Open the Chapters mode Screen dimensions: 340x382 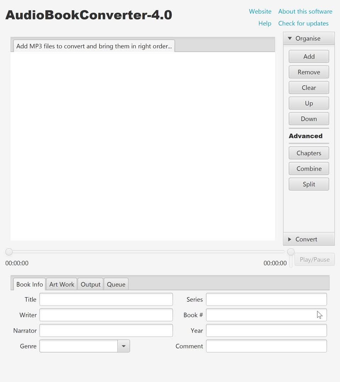point(309,153)
